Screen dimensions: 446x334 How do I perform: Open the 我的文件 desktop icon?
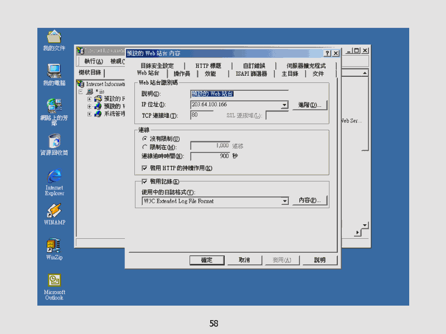point(54,37)
